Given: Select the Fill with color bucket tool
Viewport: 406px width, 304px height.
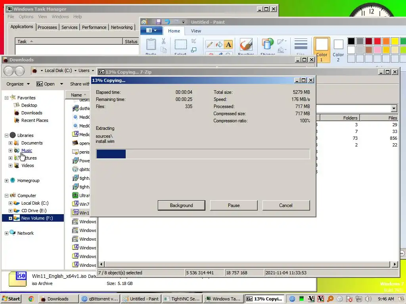Looking at the screenshot, I should (219, 44).
